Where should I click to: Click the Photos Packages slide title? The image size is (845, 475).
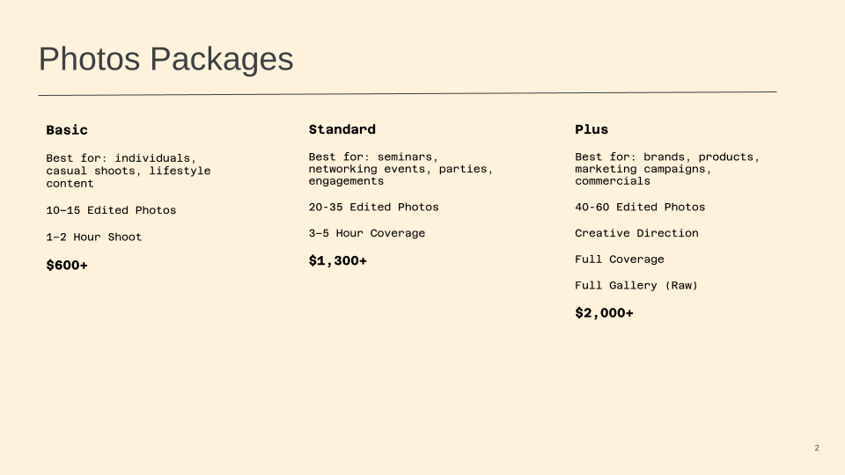(165, 59)
